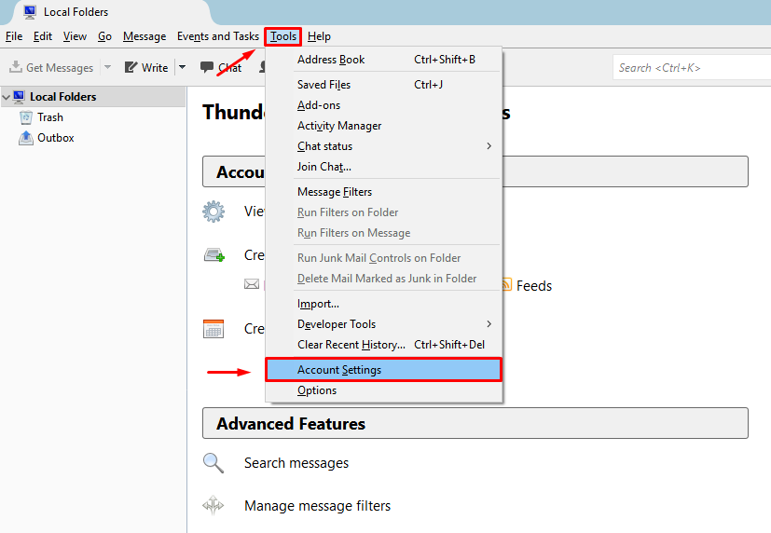Click the Write button label

155,68
